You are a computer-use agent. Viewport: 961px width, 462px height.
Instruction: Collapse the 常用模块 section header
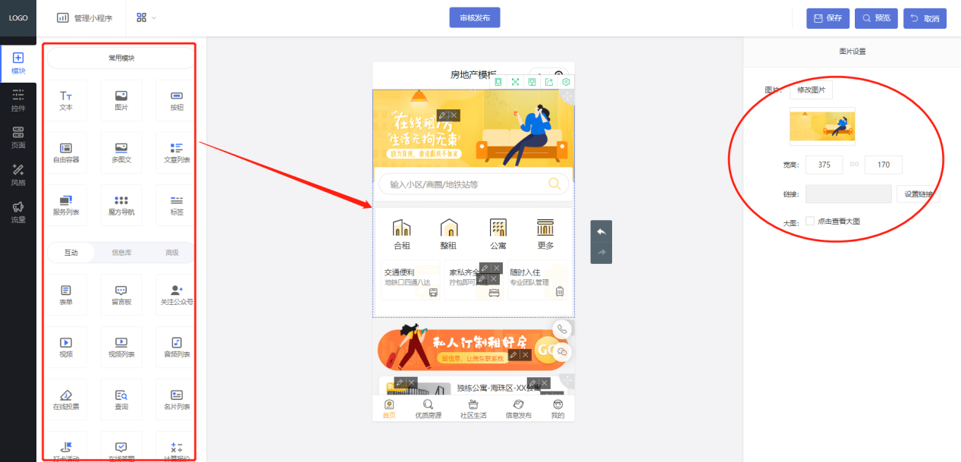[121, 58]
